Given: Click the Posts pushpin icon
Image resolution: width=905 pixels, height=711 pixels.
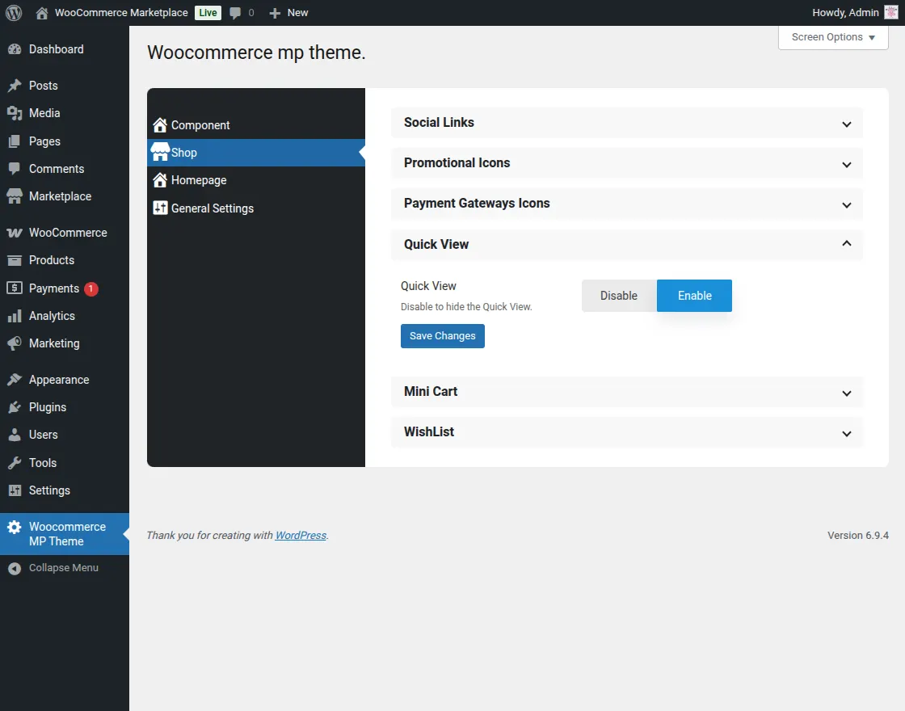Looking at the screenshot, I should coord(15,86).
